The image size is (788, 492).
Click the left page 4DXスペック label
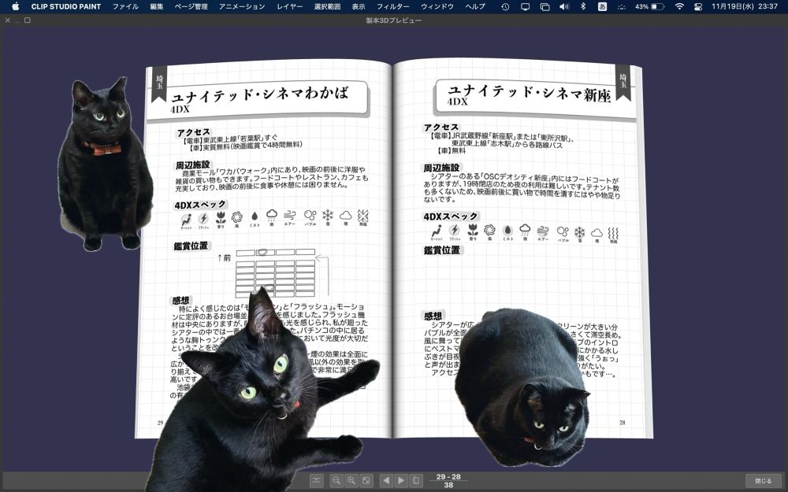click(x=200, y=205)
